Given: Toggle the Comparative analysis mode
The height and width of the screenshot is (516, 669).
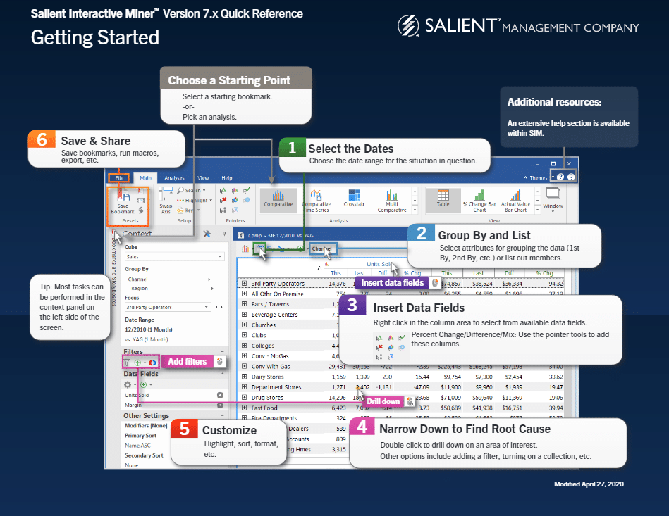Looking at the screenshot, I should point(278,200).
